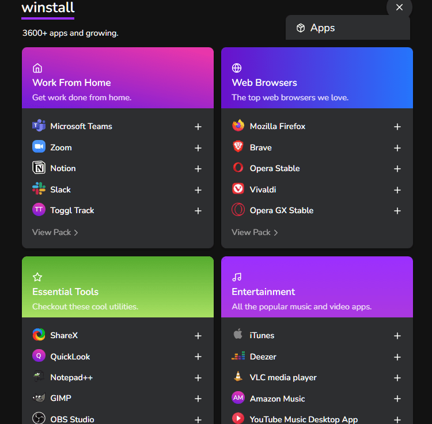Viewport: 432px width, 424px height.
Task: Click the Microsoft Teams app icon
Action: 39,126
